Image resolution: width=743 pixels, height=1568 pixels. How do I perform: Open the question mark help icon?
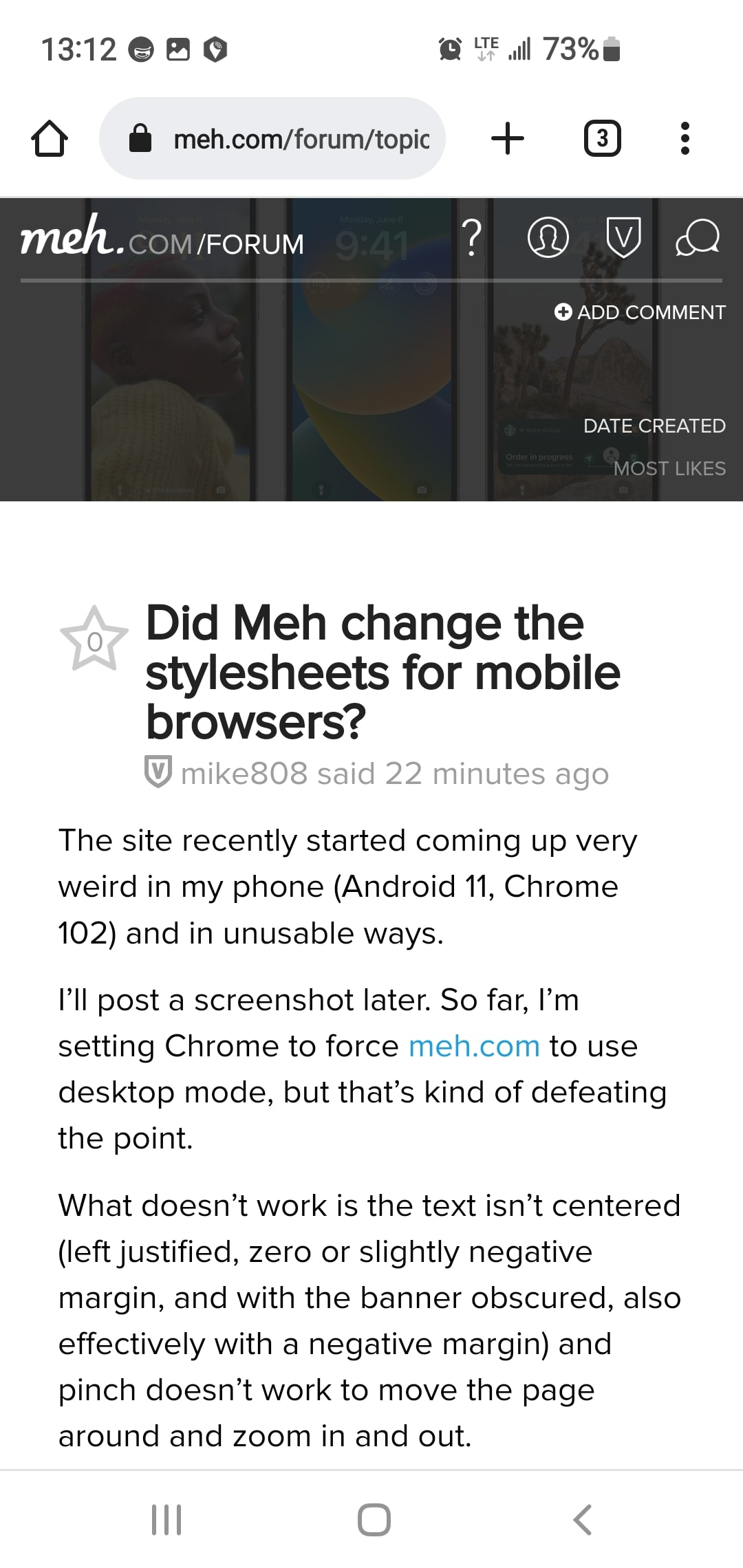[x=472, y=239]
